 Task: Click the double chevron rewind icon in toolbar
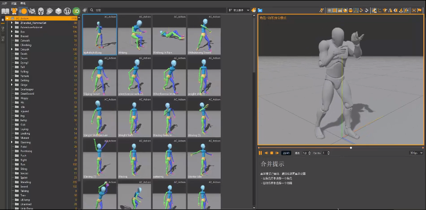pos(395,10)
